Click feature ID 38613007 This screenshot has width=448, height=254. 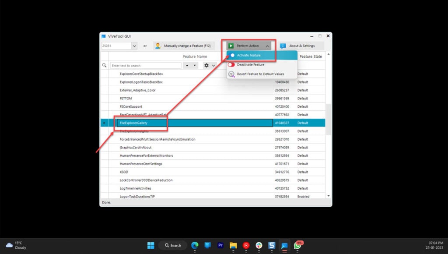[282, 131]
